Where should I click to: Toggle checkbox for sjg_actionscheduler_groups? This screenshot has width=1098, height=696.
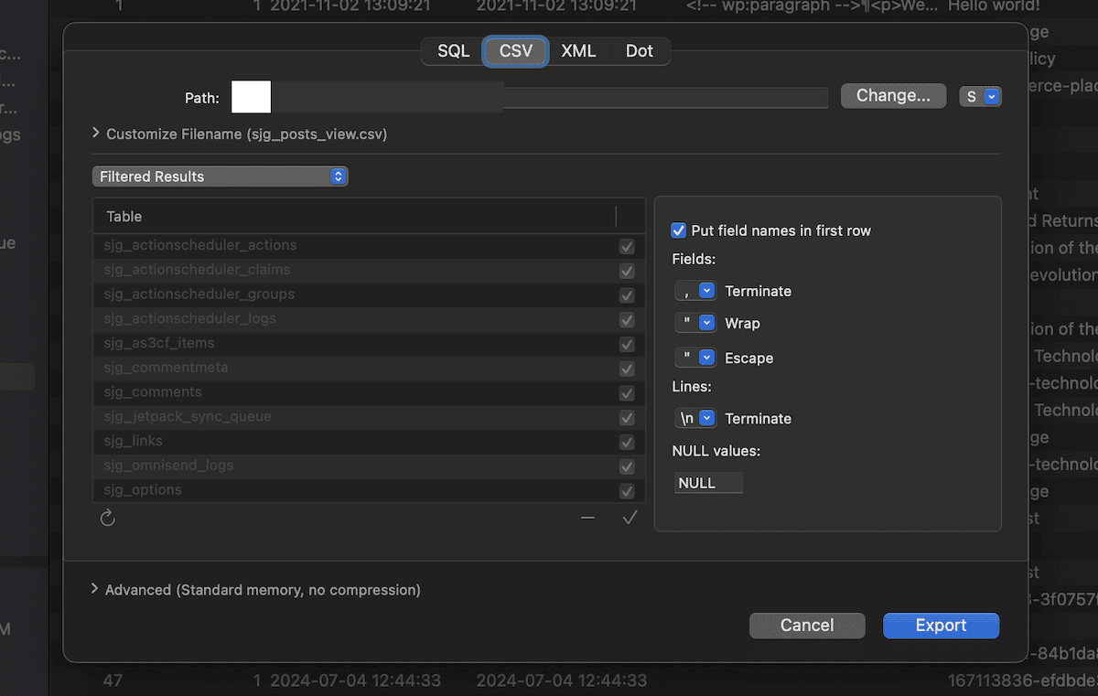(x=627, y=295)
